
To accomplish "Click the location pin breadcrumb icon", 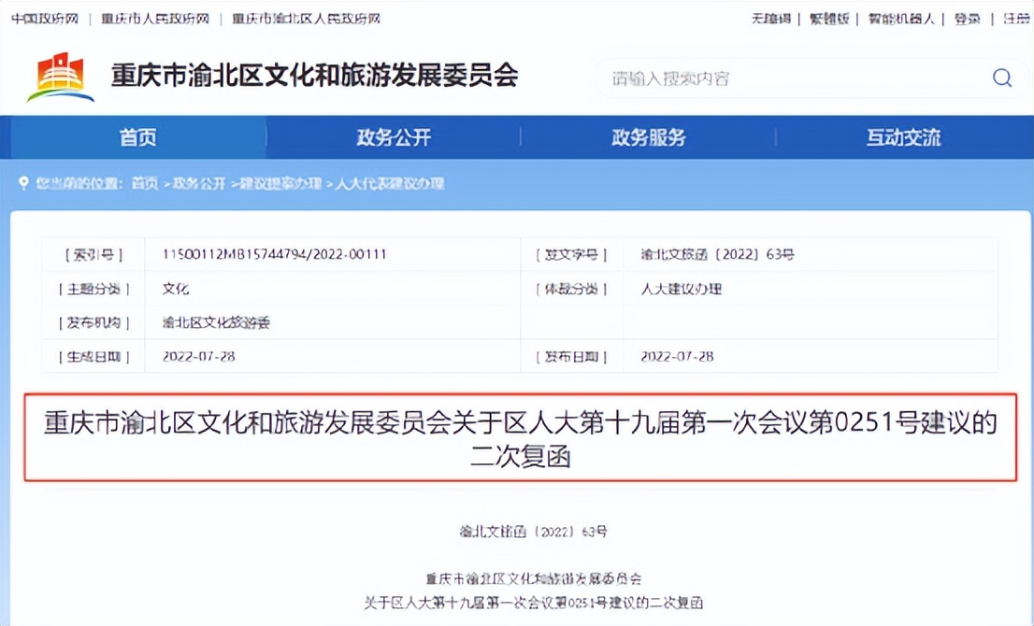I will (23, 184).
